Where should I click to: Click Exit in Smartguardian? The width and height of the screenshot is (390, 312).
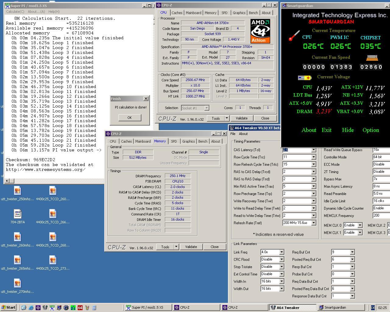point(326,130)
